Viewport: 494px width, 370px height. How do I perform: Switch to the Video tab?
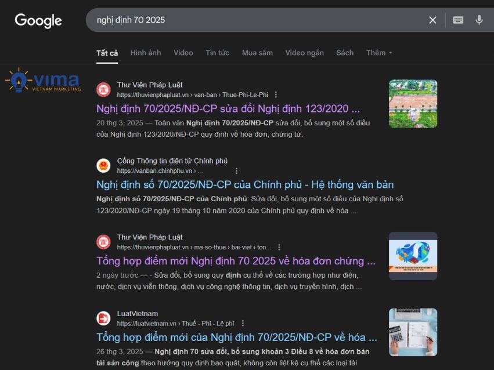click(183, 53)
